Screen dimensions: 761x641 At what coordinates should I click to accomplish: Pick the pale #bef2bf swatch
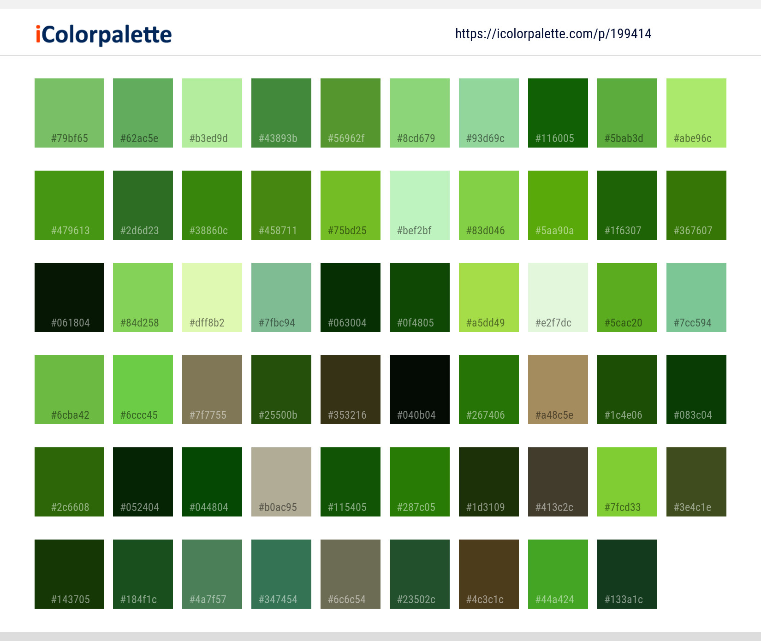pos(420,205)
